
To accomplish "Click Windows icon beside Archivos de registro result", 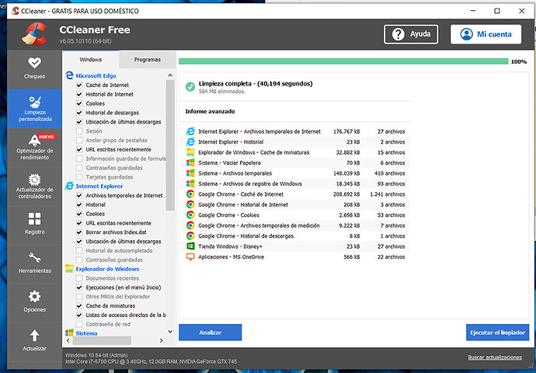I will tap(190, 183).
